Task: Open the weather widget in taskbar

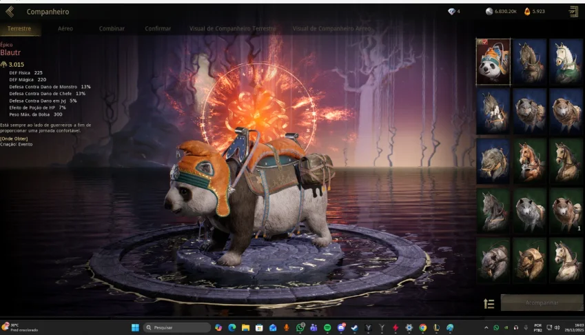Action: (x=21, y=327)
